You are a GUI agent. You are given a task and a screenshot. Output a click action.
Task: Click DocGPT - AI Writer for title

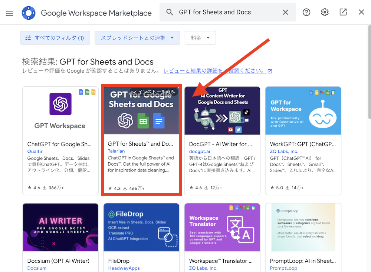220,144
